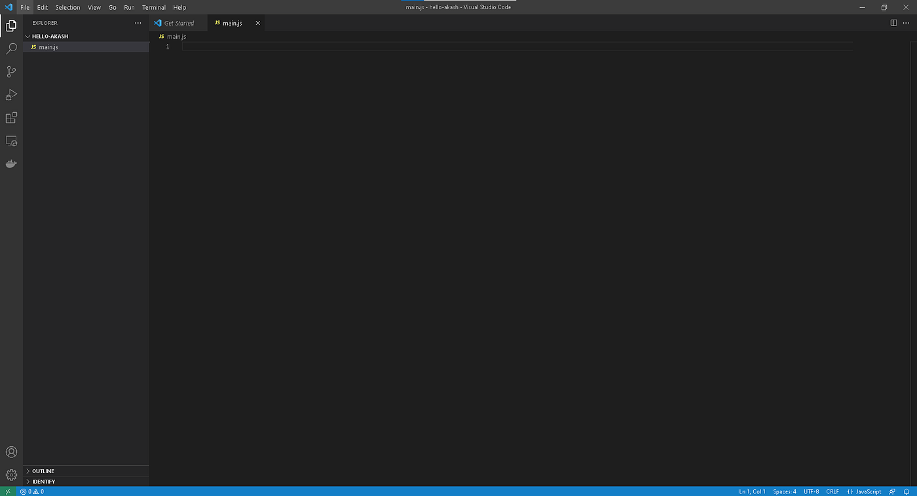The width and height of the screenshot is (917, 496).
Task: Open the Accounts menu icon
Action: tap(11, 452)
